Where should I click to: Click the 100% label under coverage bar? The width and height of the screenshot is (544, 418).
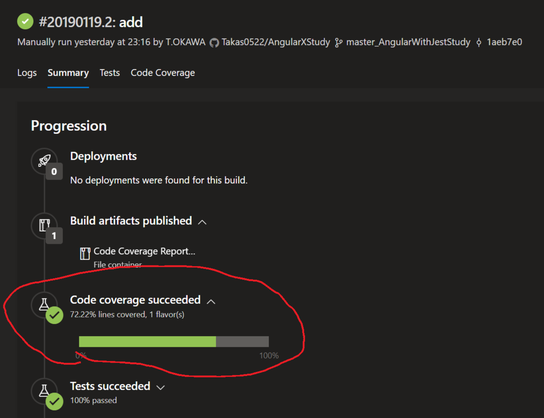click(x=269, y=355)
